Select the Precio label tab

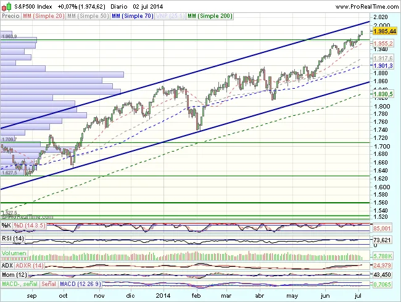tap(10, 16)
